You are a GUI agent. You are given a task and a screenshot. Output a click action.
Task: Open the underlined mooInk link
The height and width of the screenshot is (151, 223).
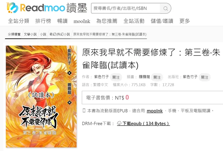(x=155, y=111)
